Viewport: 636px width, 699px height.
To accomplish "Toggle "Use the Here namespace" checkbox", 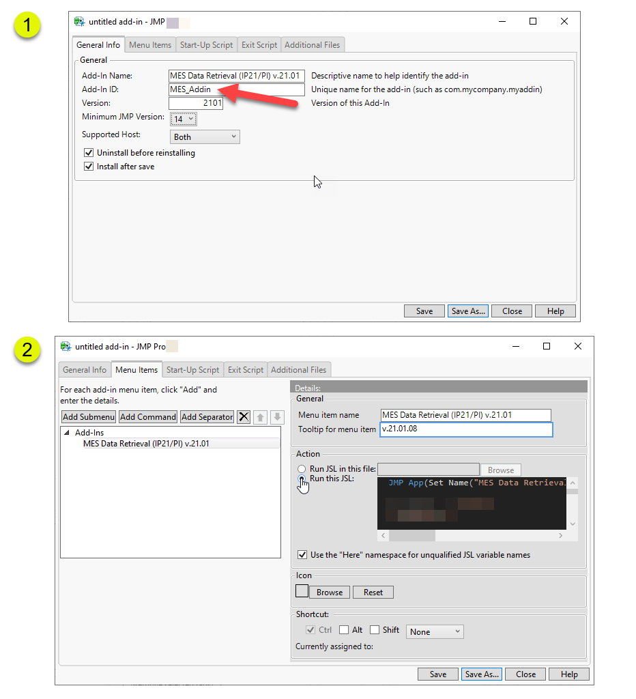I will coord(301,555).
